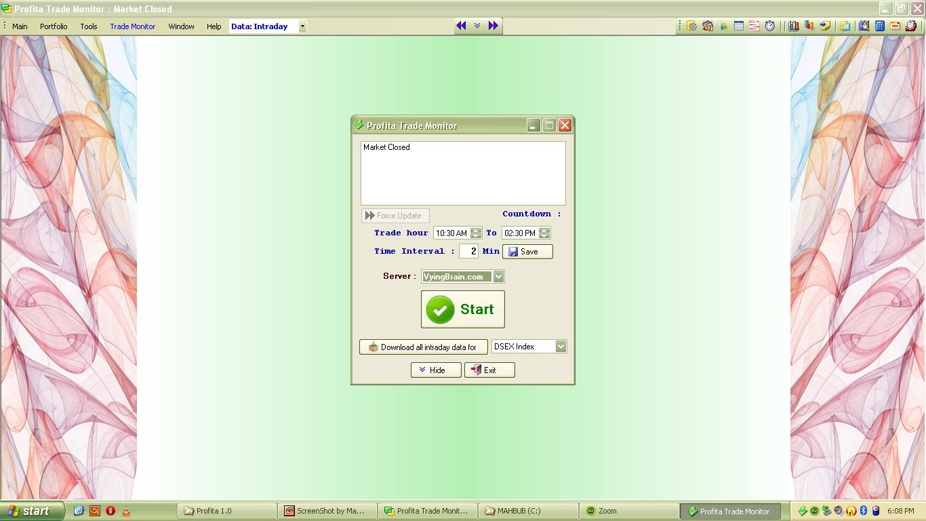926x521 pixels.
Task: Switch to MAHBUB (C:) taskbar item
Action: pos(528,511)
